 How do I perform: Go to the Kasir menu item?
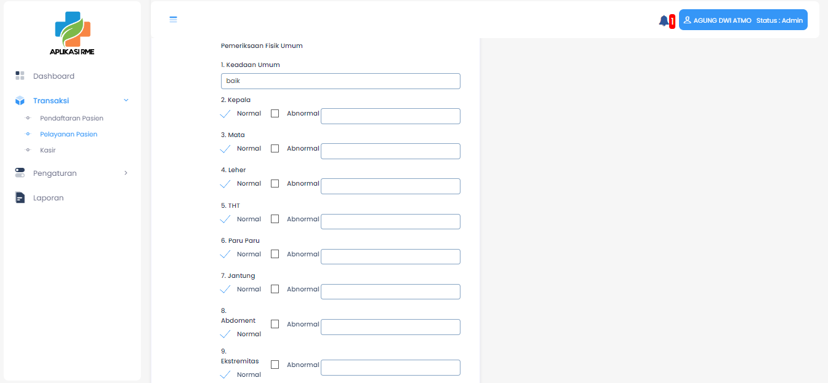coord(48,150)
